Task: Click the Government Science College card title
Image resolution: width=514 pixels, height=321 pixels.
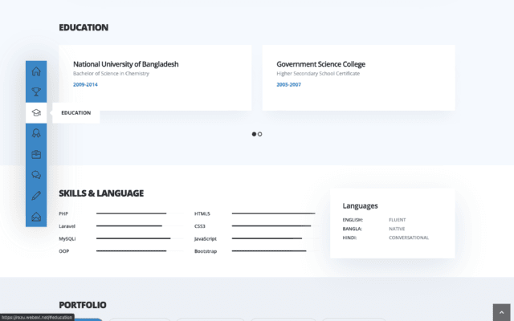Action: (x=320, y=63)
